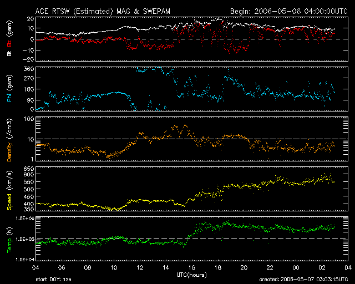Screen dimensions: 355x284
Task: Click the red 'Bz' axis label
Action: pos(9,43)
